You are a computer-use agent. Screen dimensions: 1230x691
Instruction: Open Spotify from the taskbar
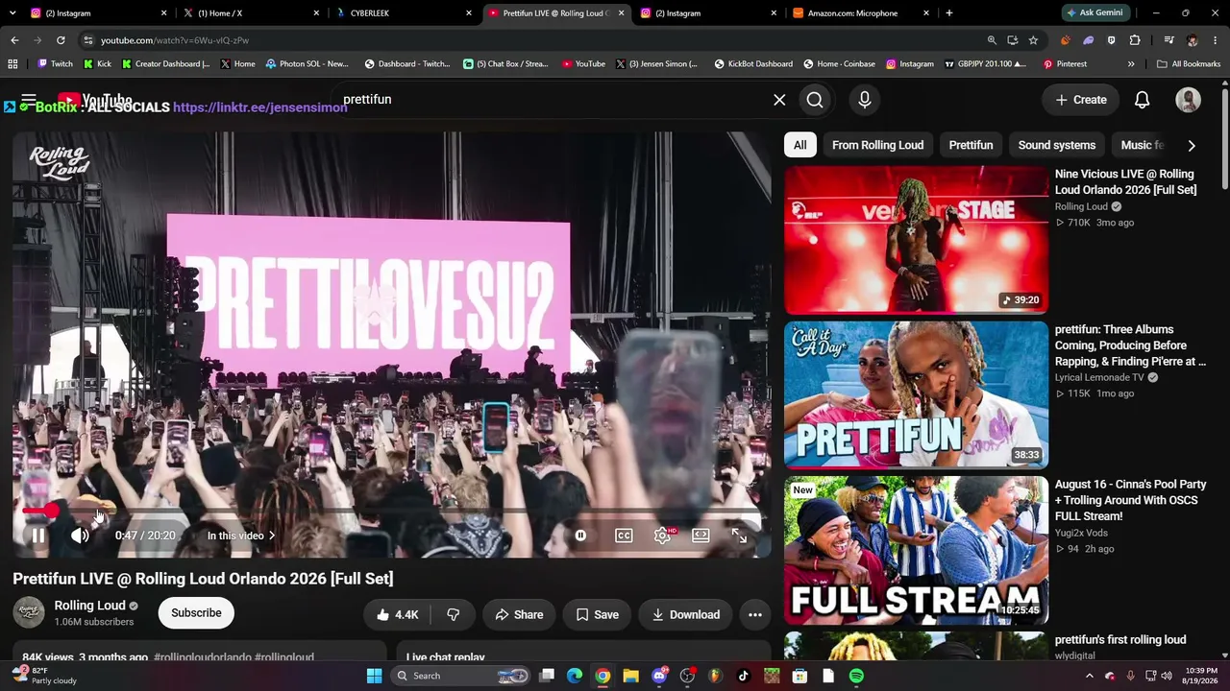[x=856, y=676]
